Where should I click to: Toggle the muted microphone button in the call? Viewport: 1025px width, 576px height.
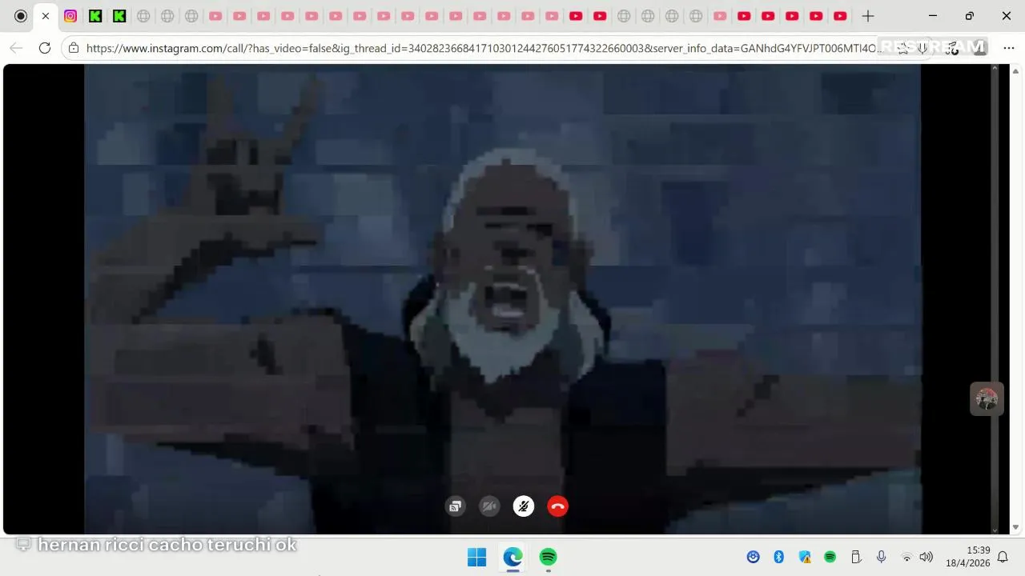coord(523,506)
